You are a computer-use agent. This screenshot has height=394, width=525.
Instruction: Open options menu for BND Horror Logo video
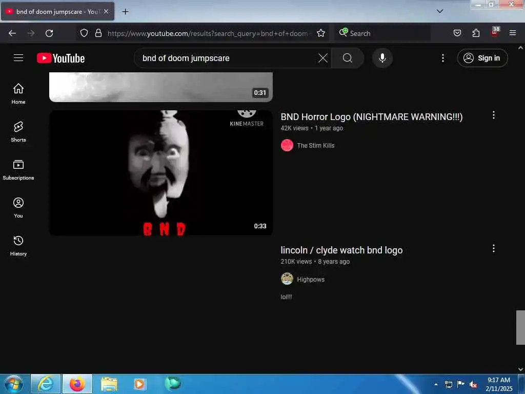493,115
